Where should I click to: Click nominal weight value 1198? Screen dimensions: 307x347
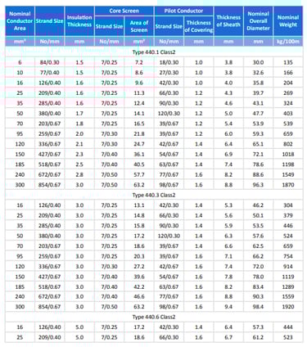click(288, 164)
